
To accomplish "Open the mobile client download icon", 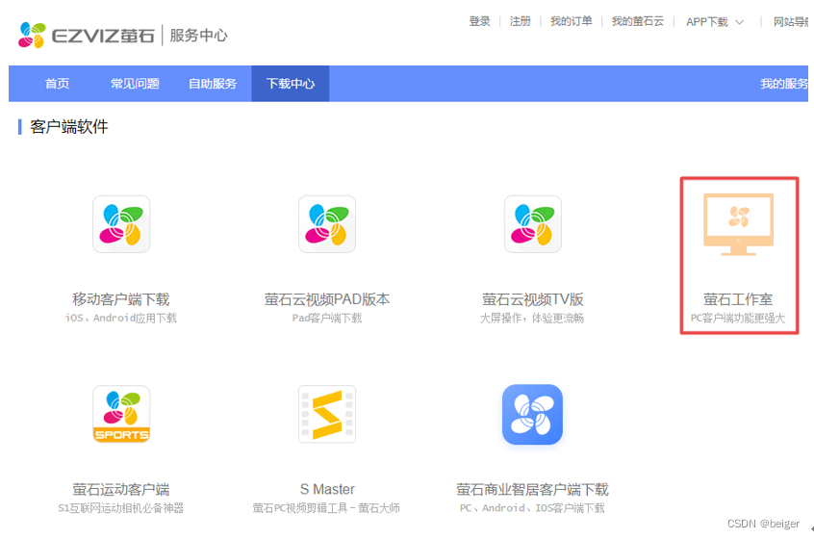I will click(121, 224).
